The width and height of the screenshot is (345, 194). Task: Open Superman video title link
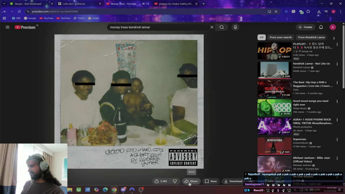click(x=299, y=139)
